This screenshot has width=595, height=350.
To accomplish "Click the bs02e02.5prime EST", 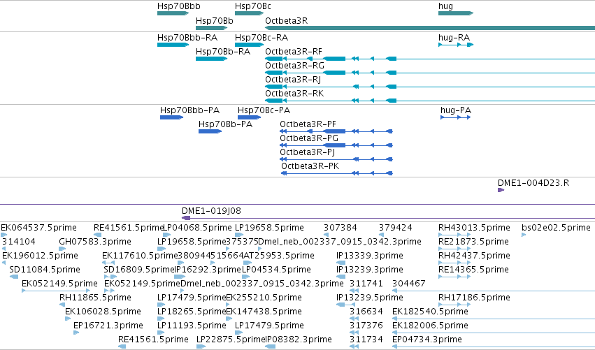I will [x=524, y=235].
